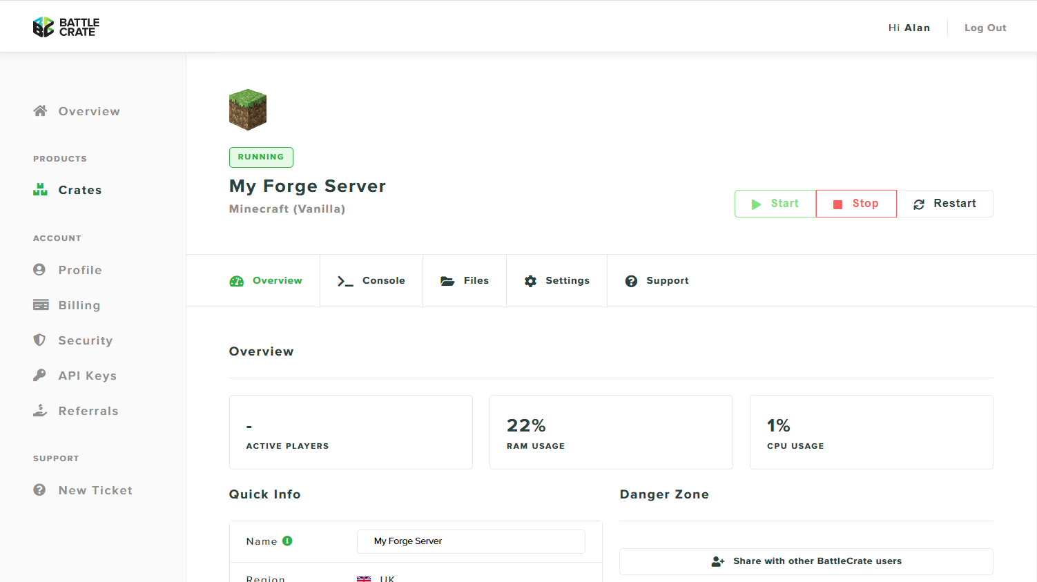
Task: Click the 1% CPU usage value
Action: point(779,425)
